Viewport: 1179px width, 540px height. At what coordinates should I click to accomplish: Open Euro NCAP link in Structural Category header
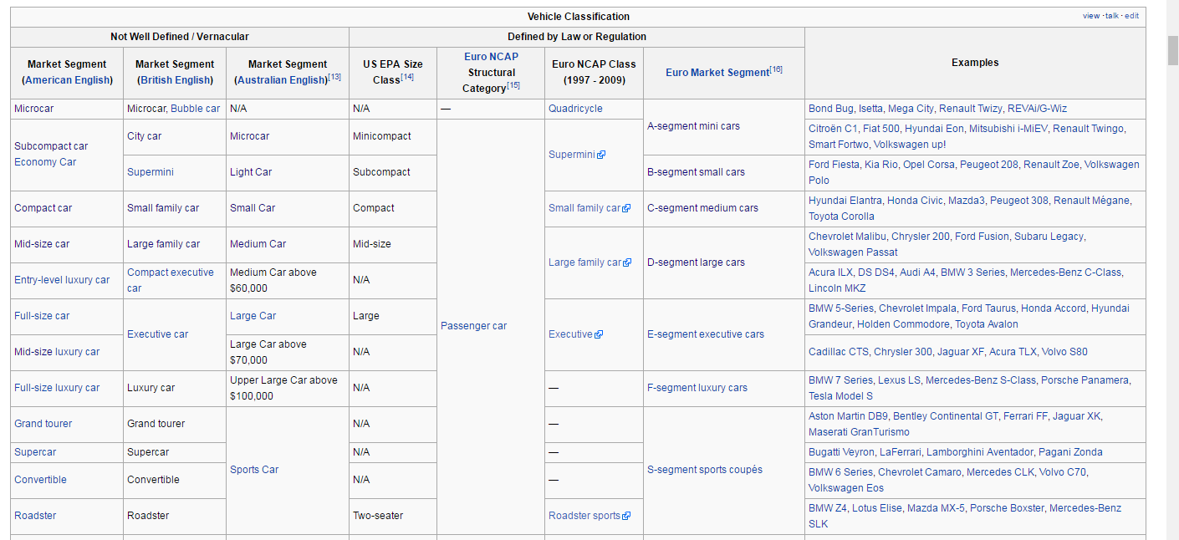tap(491, 57)
